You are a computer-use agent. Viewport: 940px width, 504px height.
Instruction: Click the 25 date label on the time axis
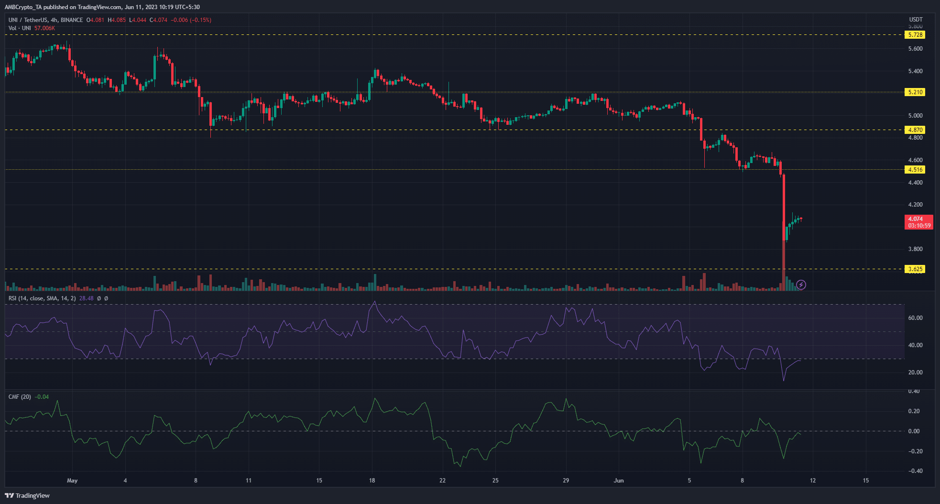click(495, 481)
